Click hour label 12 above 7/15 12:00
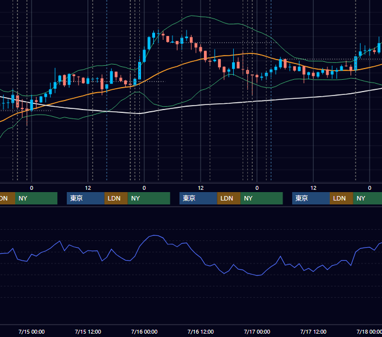Screen dimensions: 382x337 tap(88, 188)
